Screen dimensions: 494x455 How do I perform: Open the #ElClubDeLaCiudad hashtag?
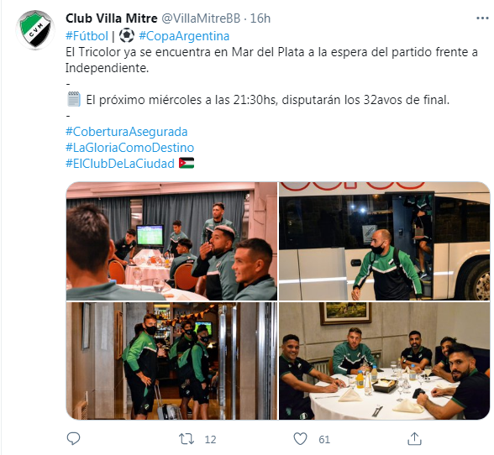pos(119,164)
